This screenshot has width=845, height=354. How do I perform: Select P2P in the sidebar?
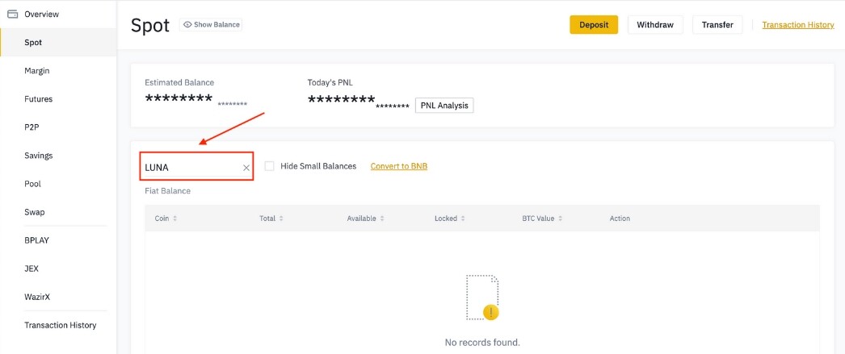pyautogui.click(x=32, y=127)
